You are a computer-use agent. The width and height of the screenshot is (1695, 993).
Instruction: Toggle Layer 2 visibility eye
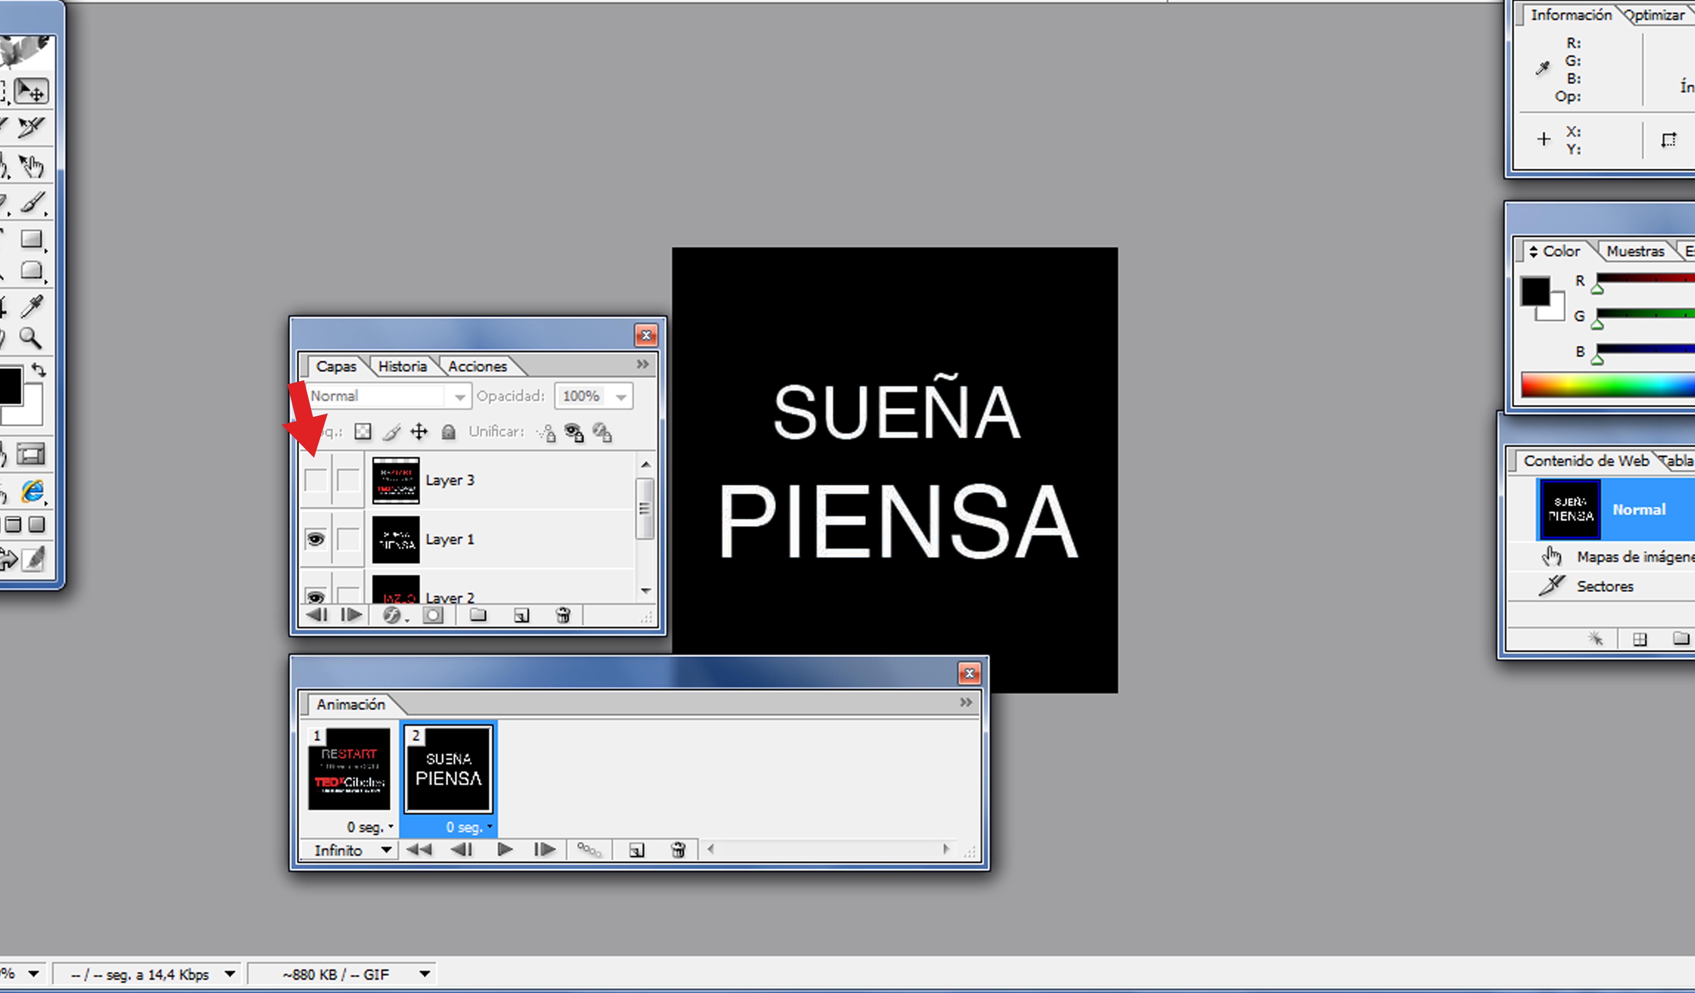(315, 596)
